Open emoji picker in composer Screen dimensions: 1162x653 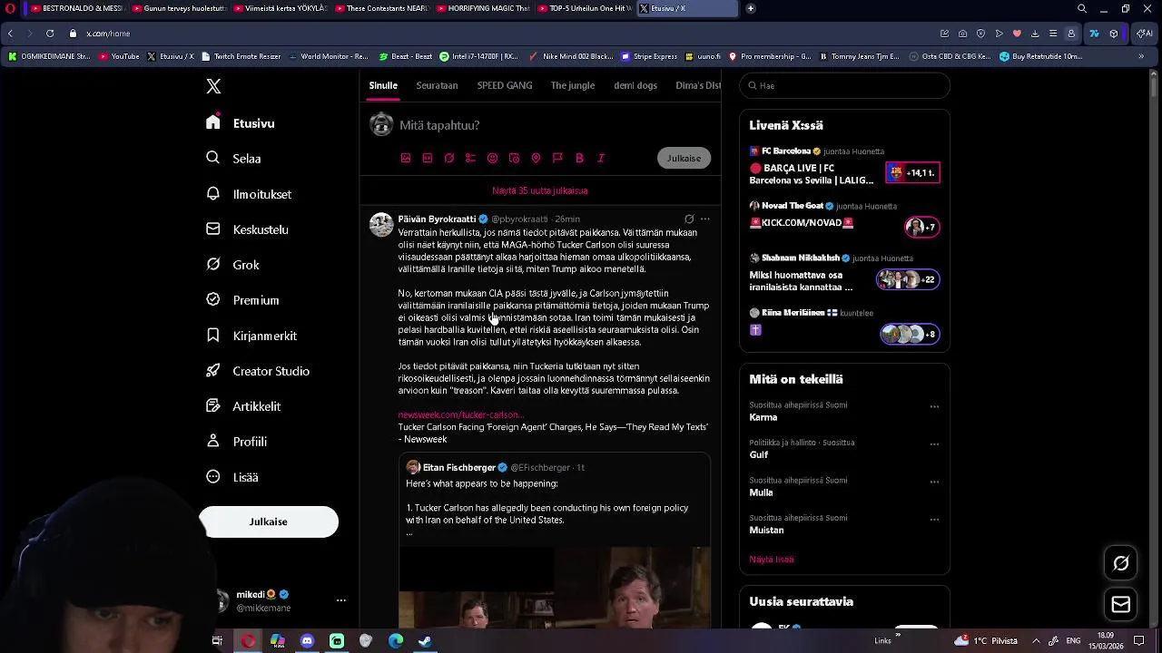(x=492, y=158)
